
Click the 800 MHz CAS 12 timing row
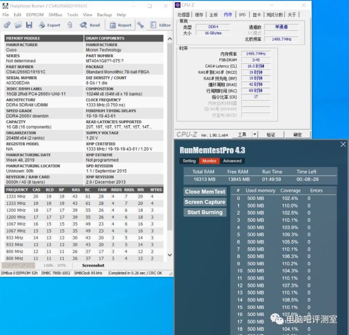[84, 252]
